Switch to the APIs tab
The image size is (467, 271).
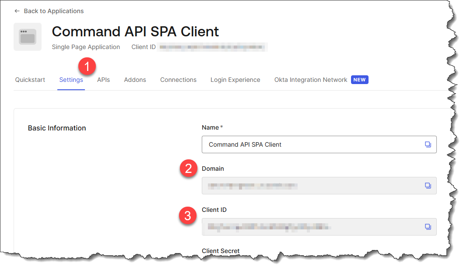click(103, 80)
